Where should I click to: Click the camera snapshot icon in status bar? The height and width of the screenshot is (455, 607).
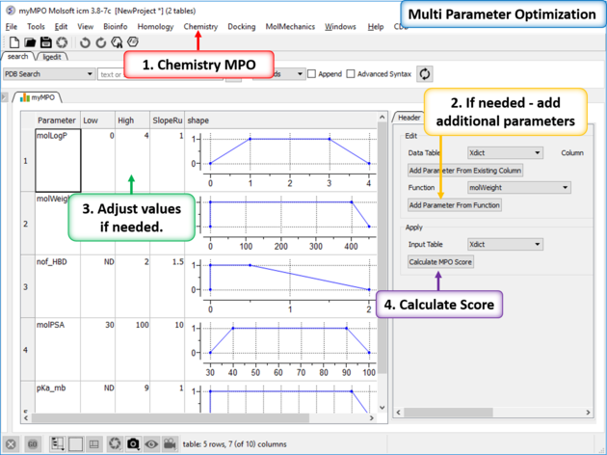133,443
